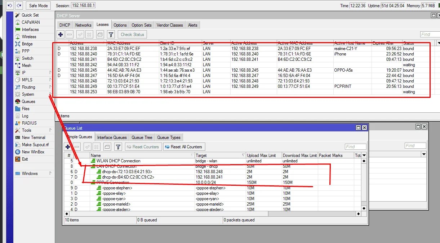The width and height of the screenshot is (440, 243).
Task: Switch to Vendor Classes tab
Action: click(170, 25)
